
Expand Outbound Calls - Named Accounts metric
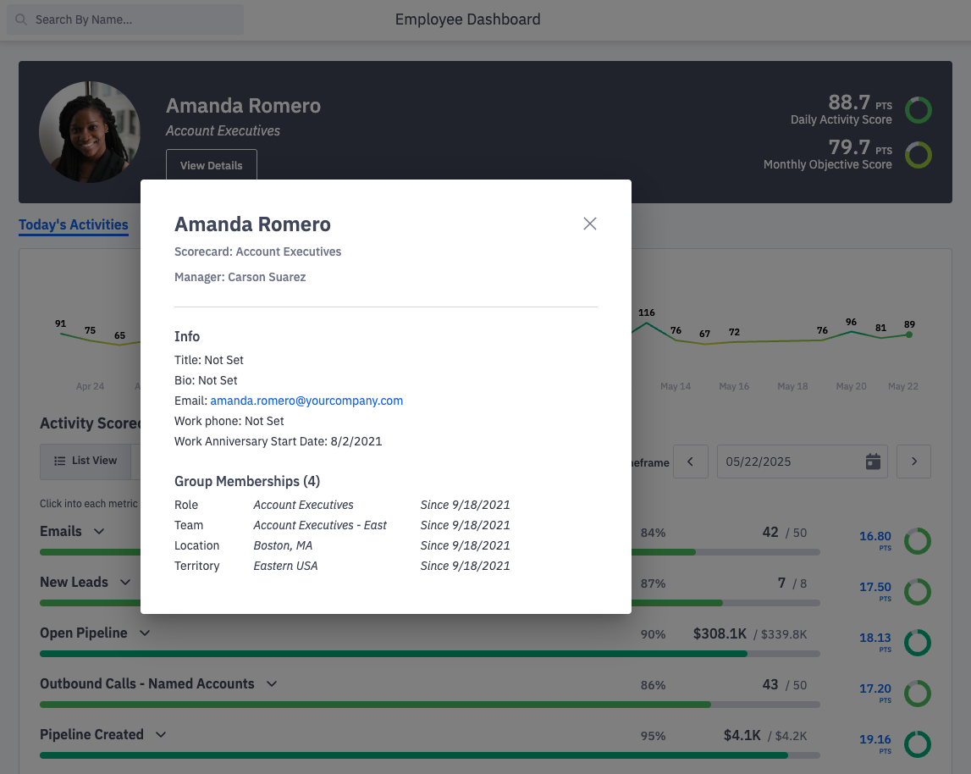point(272,684)
